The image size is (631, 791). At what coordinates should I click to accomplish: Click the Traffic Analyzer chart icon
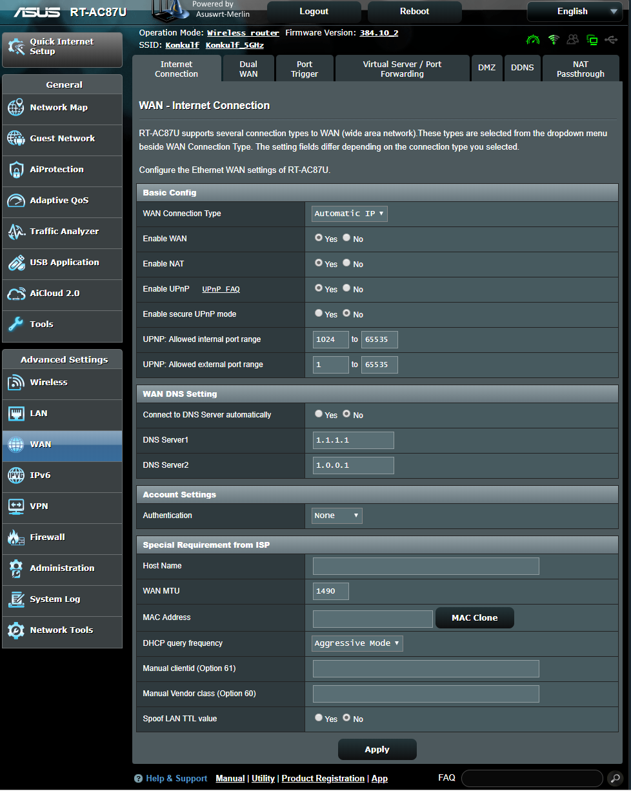16,232
